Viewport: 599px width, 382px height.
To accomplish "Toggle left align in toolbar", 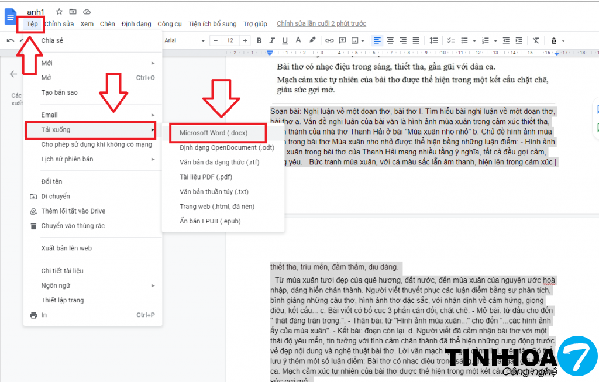I will click(377, 40).
